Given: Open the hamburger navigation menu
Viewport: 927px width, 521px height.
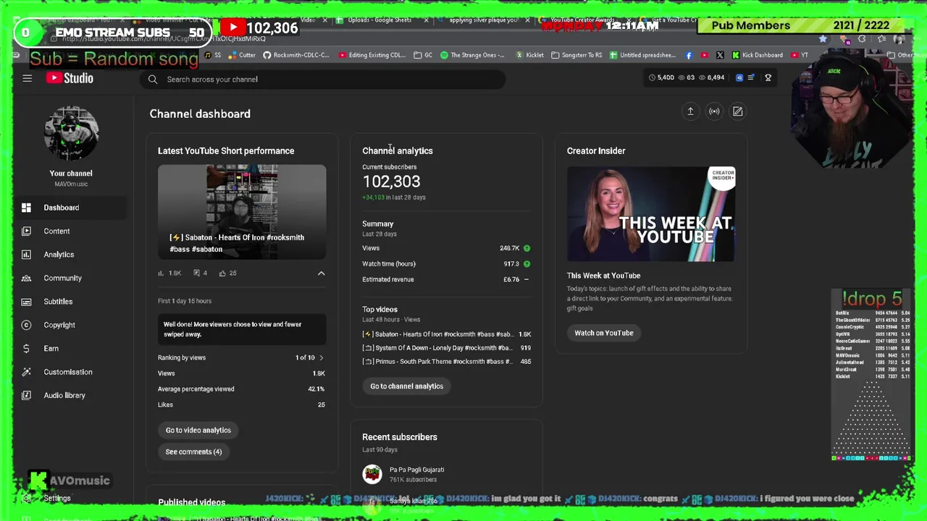Looking at the screenshot, I should 27,78.
